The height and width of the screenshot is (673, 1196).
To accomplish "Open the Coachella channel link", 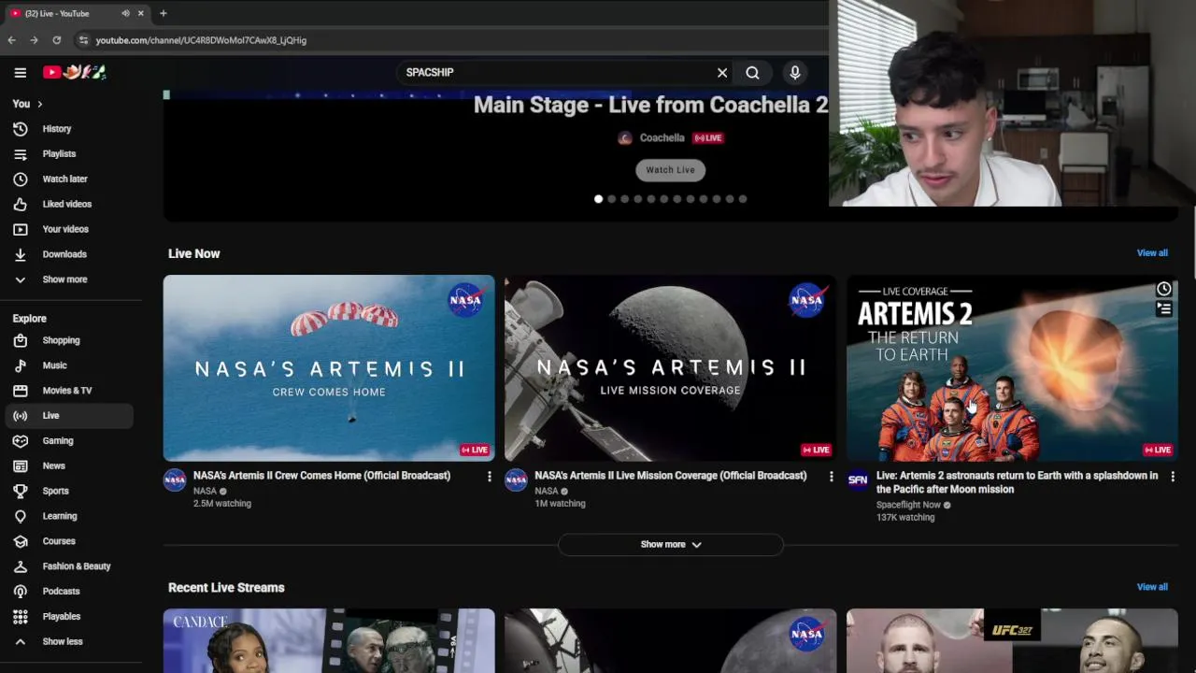I will tap(662, 138).
